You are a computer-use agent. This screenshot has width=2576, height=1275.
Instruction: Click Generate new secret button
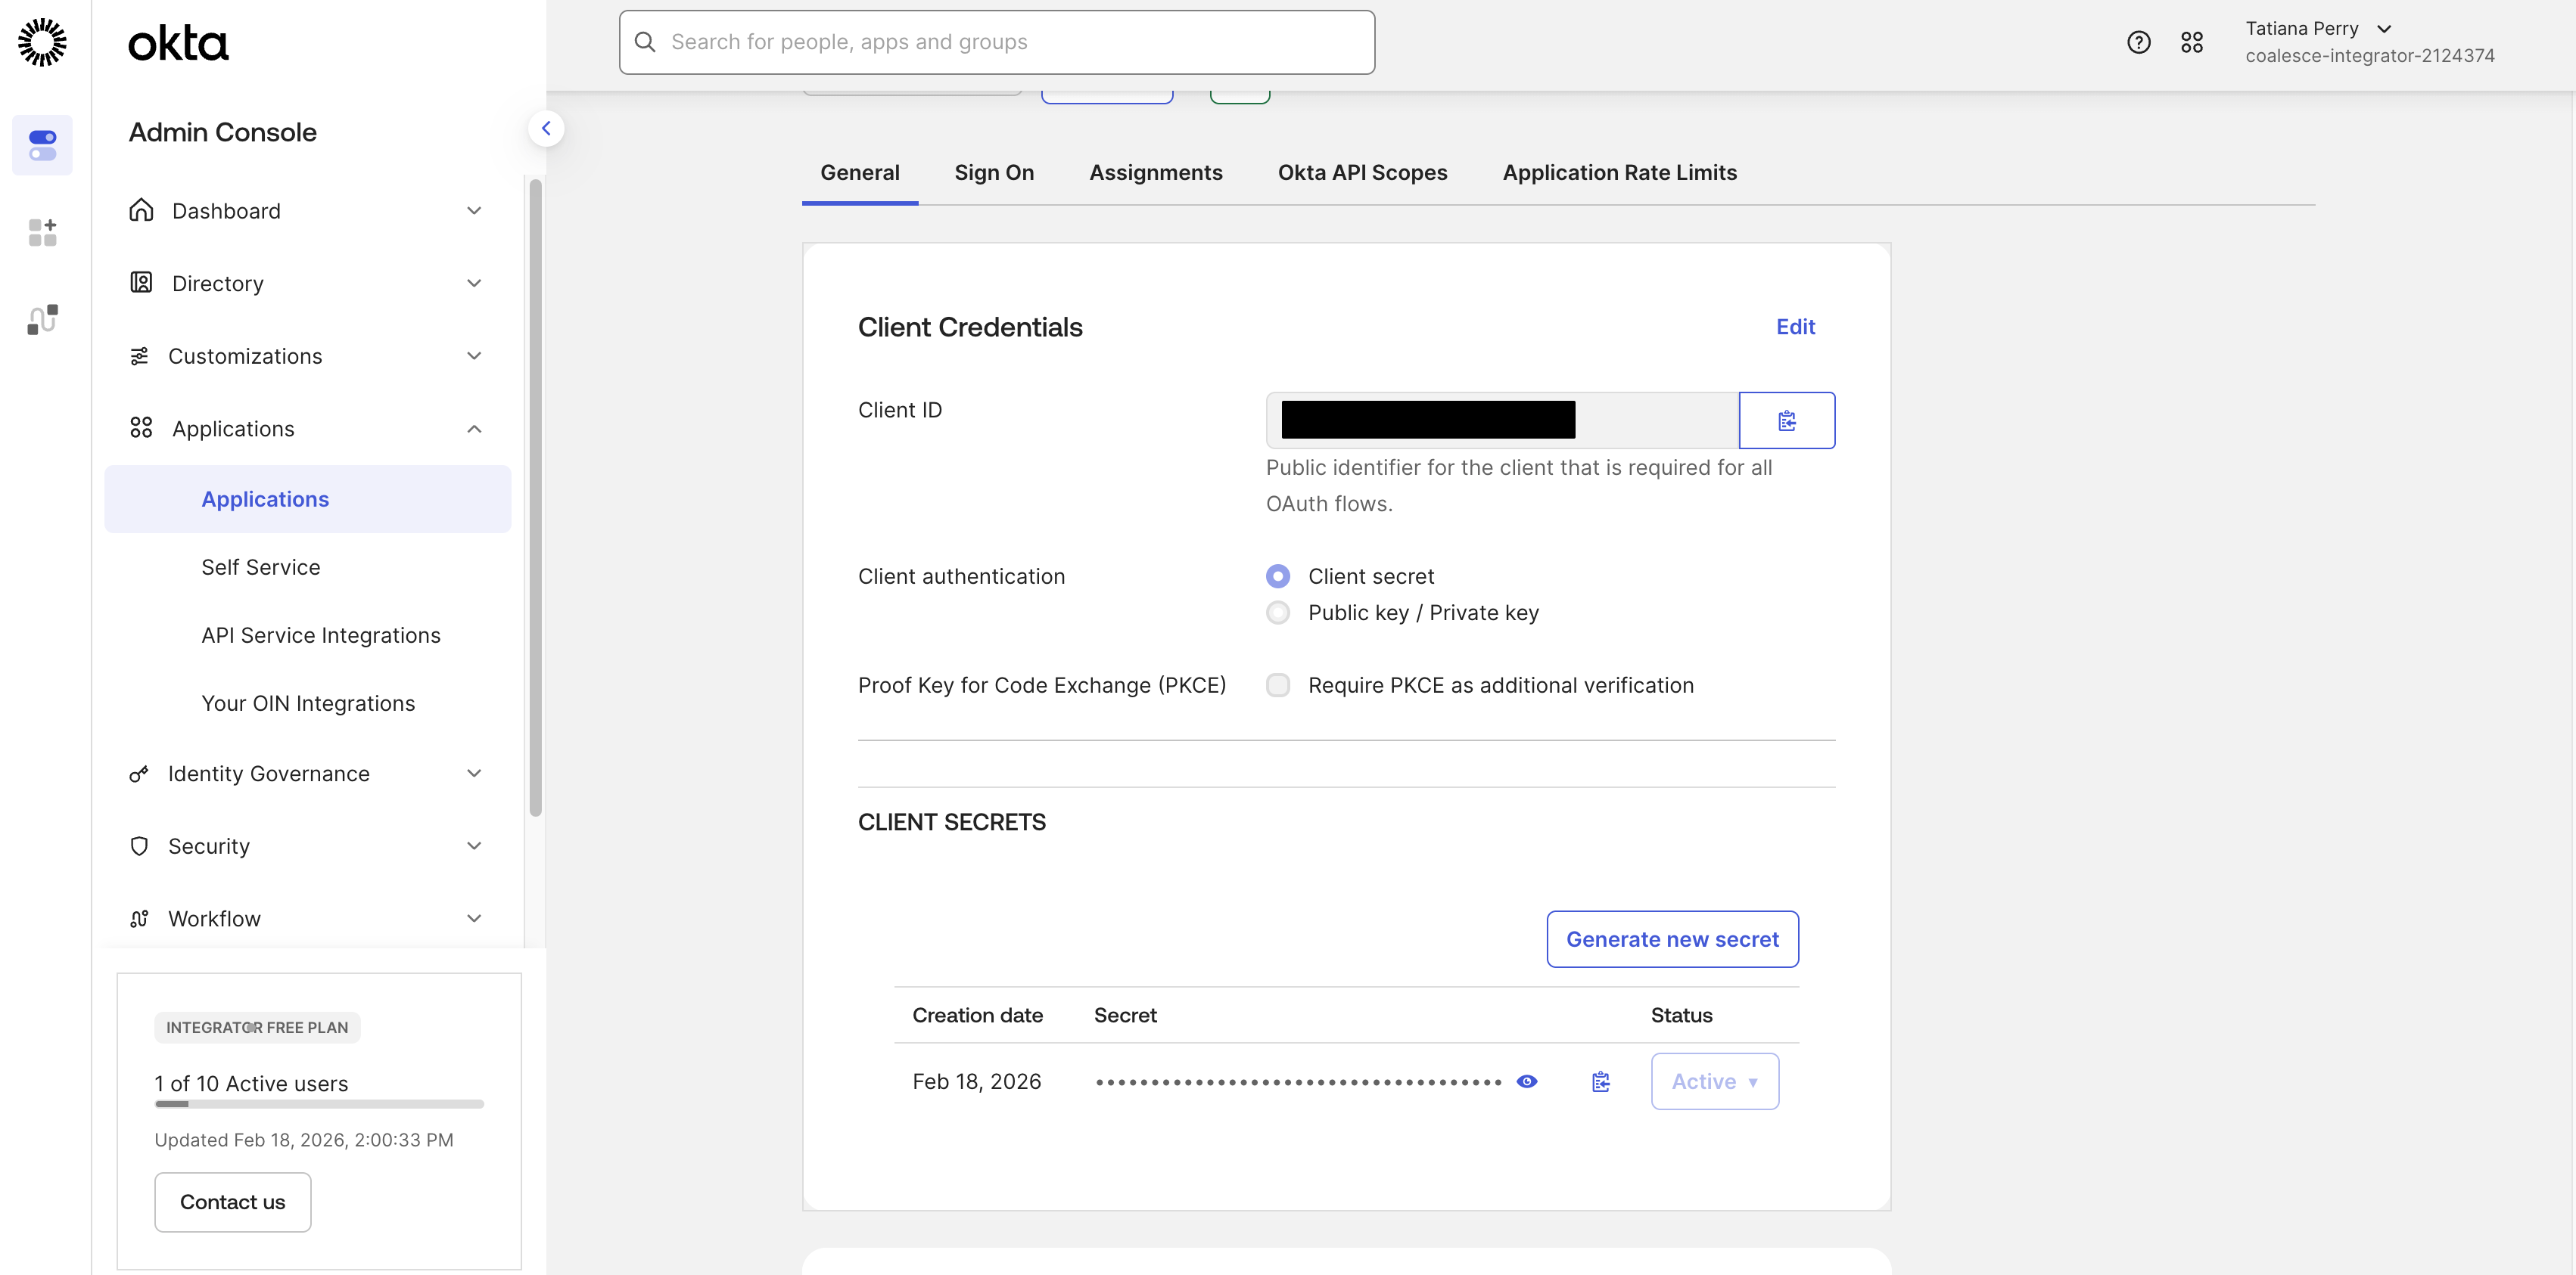pos(1671,939)
